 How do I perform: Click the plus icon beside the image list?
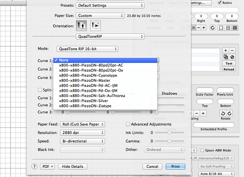[x=226, y=51]
